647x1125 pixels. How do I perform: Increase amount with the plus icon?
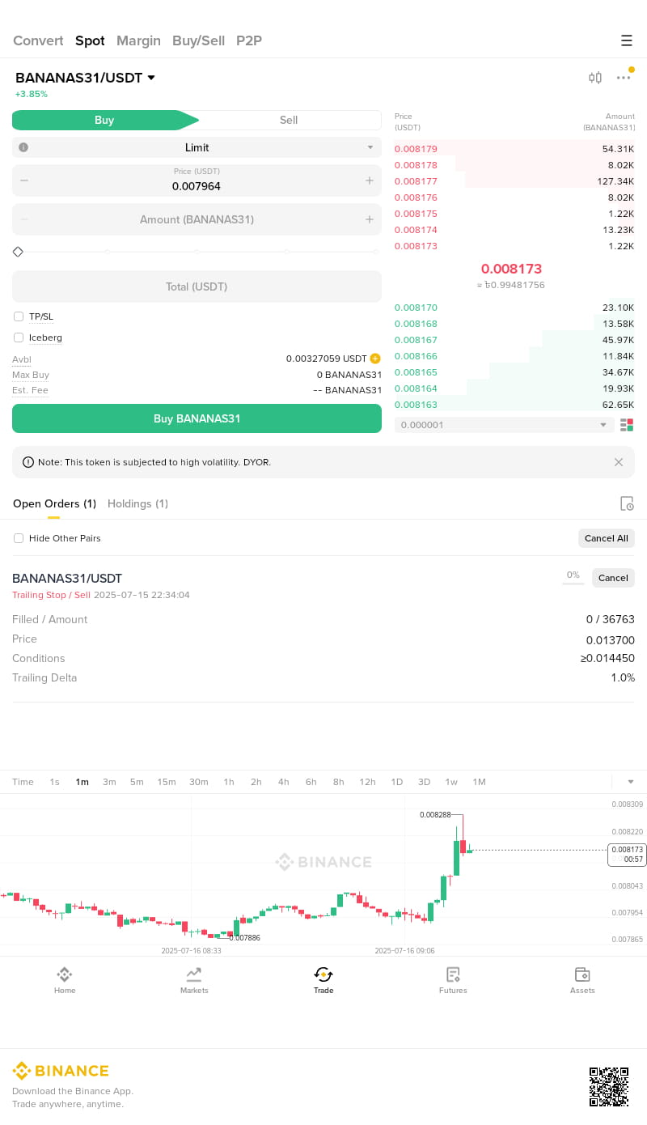click(x=370, y=219)
